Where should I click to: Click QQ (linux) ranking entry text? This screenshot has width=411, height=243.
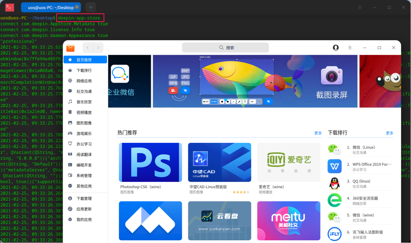click(x=361, y=181)
